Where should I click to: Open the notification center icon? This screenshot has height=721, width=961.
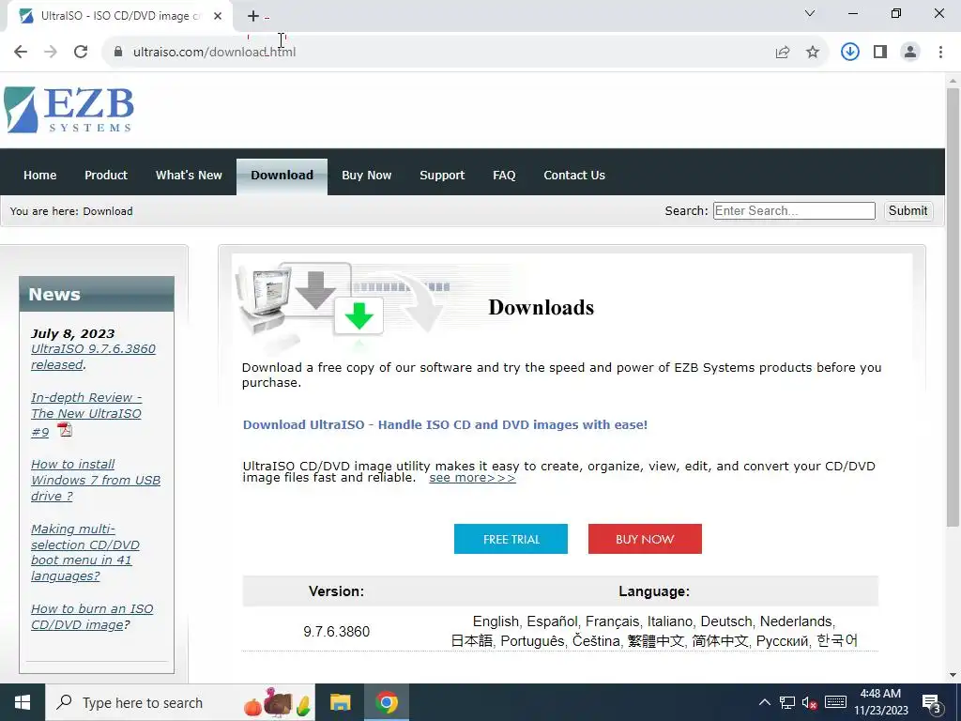[x=932, y=702]
